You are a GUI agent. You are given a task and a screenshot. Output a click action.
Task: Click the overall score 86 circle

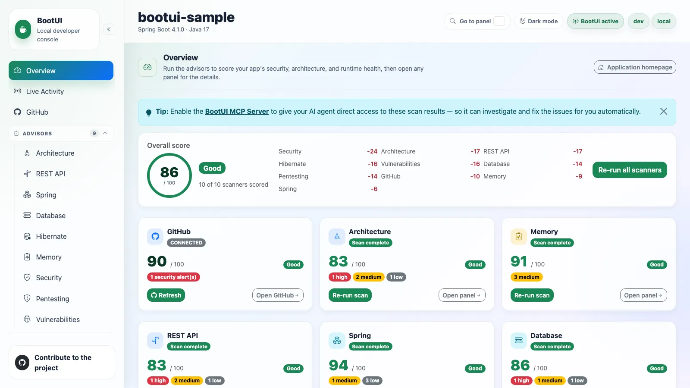169,175
